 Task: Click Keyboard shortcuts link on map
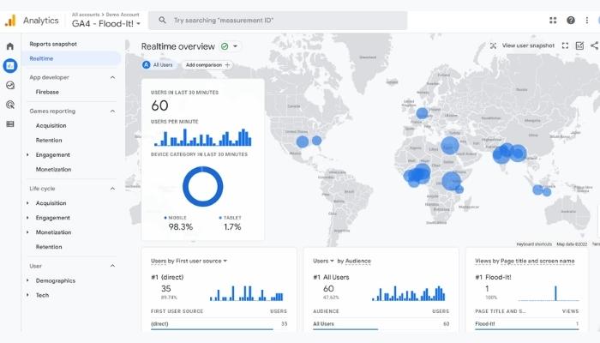pyautogui.click(x=534, y=244)
